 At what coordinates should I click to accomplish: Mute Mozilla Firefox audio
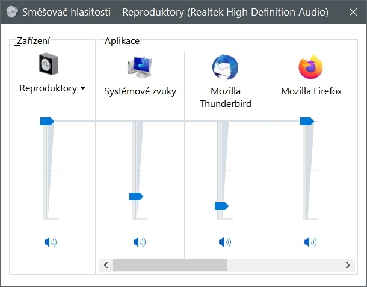(310, 242)
